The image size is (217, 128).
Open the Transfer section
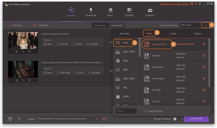click(129, 12)
